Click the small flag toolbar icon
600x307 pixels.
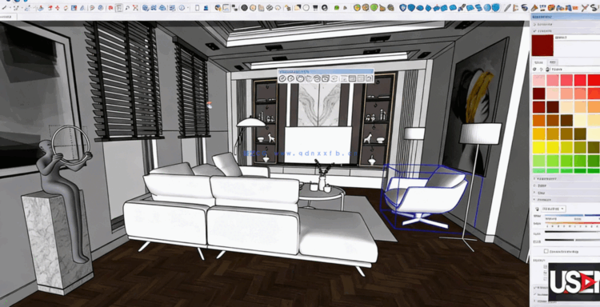pyautogui.click(x=516, y=8)
